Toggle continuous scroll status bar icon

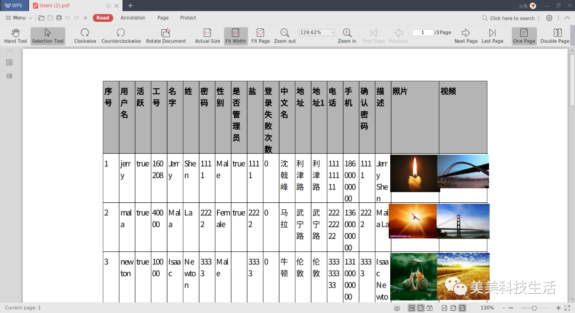pyautogui.click(x=412, y=308)
